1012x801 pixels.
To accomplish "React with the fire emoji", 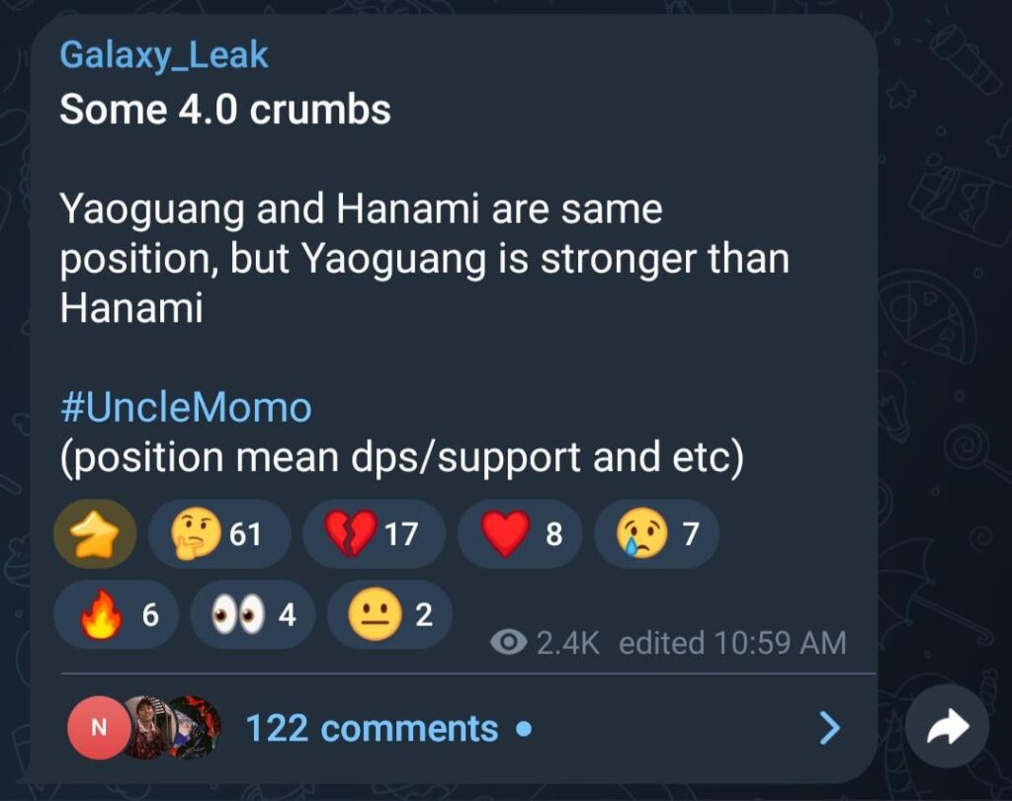I will [116, 615].
